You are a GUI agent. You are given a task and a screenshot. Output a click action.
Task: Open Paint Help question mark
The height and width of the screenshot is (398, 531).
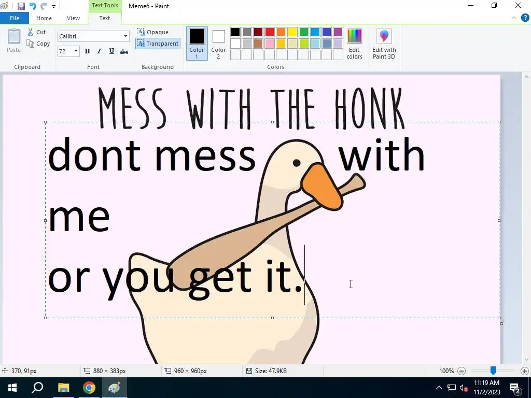(x=525, y=18)
